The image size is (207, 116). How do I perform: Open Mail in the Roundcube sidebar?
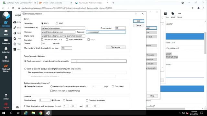[x=6, y=33]
